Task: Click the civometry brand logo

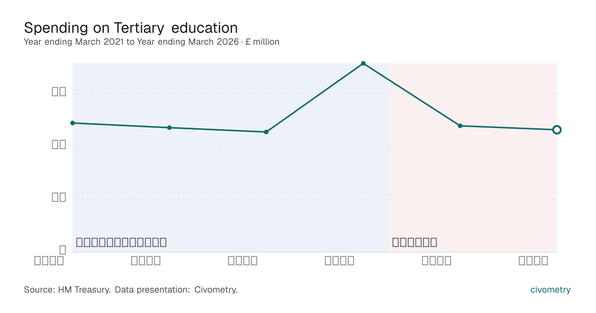Action: point(550,290)
